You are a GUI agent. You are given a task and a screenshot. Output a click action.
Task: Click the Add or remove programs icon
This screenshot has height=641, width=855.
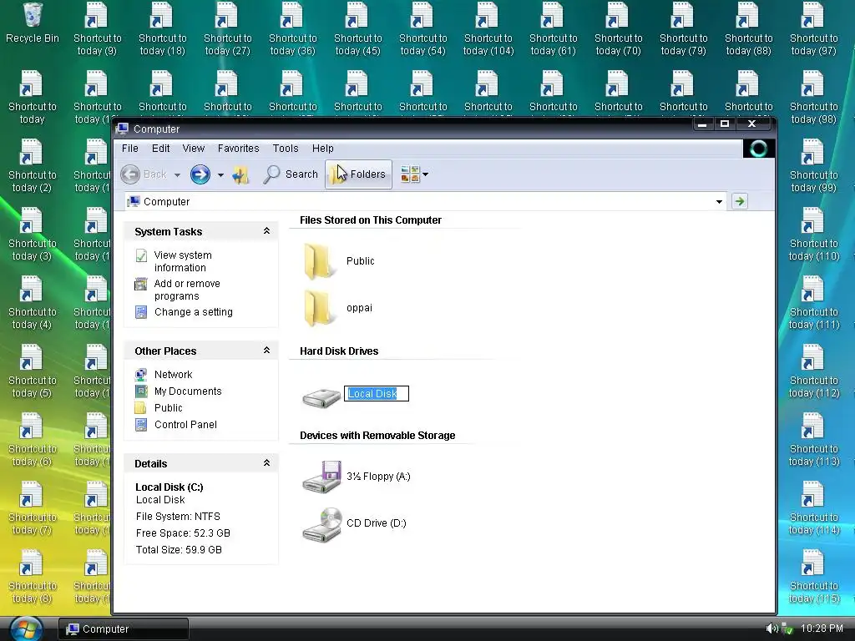141,284
